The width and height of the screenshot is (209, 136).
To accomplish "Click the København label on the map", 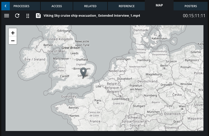I will pos(159,38).
